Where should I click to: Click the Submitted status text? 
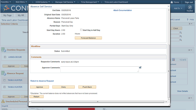point(65,51)
